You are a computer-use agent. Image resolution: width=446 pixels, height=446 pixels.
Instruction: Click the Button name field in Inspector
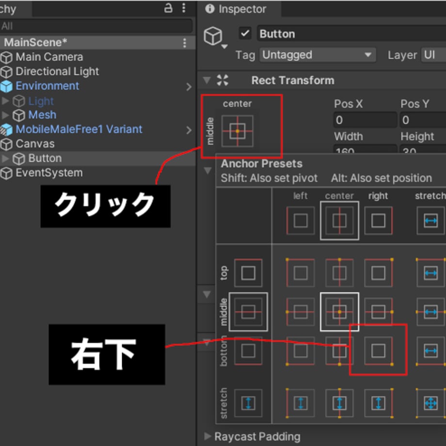coord(351,34)
